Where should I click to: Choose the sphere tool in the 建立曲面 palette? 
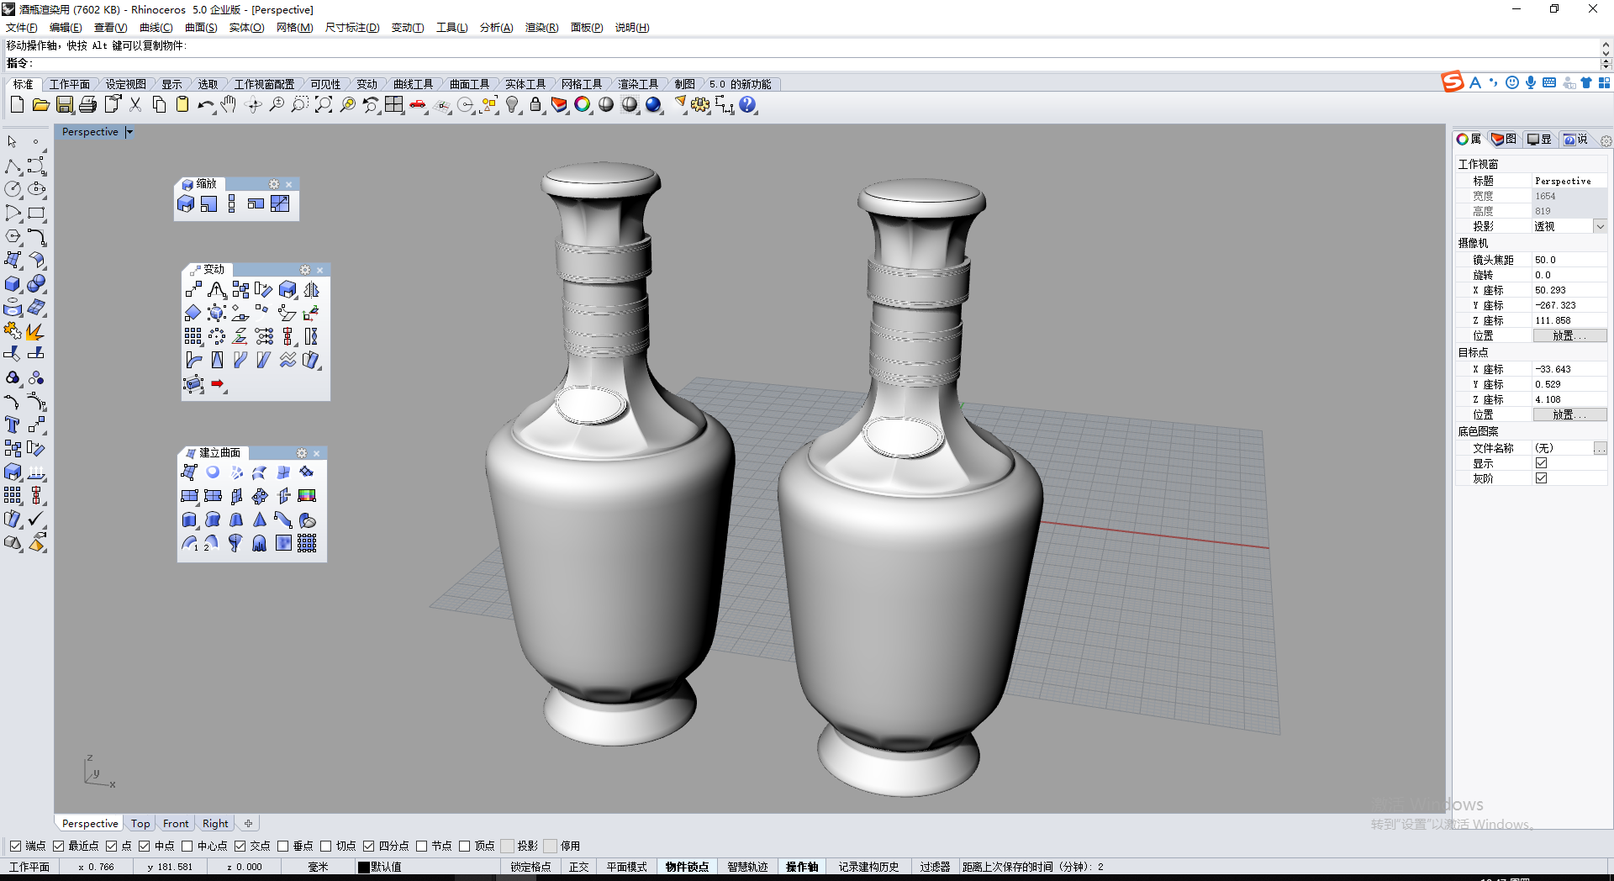click(213, 472)
